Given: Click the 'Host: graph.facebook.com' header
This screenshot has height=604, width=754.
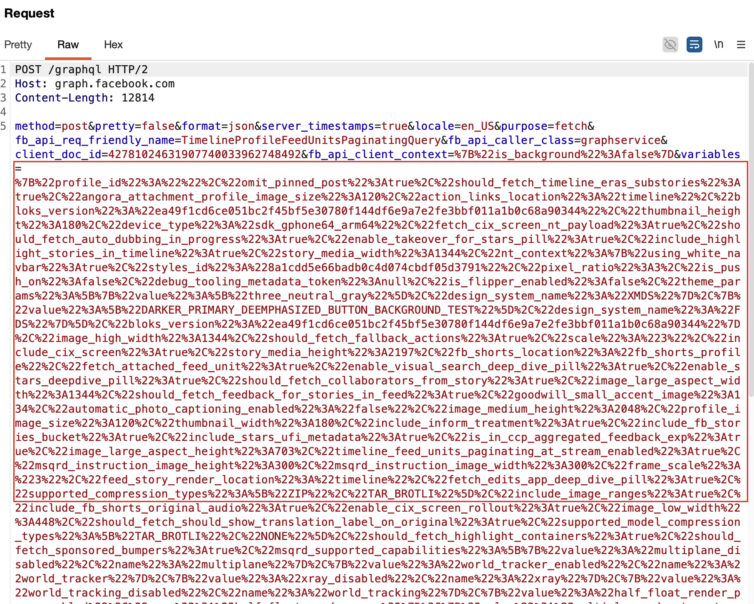Looking at the screenshot, I should click(x=95, y=84).
